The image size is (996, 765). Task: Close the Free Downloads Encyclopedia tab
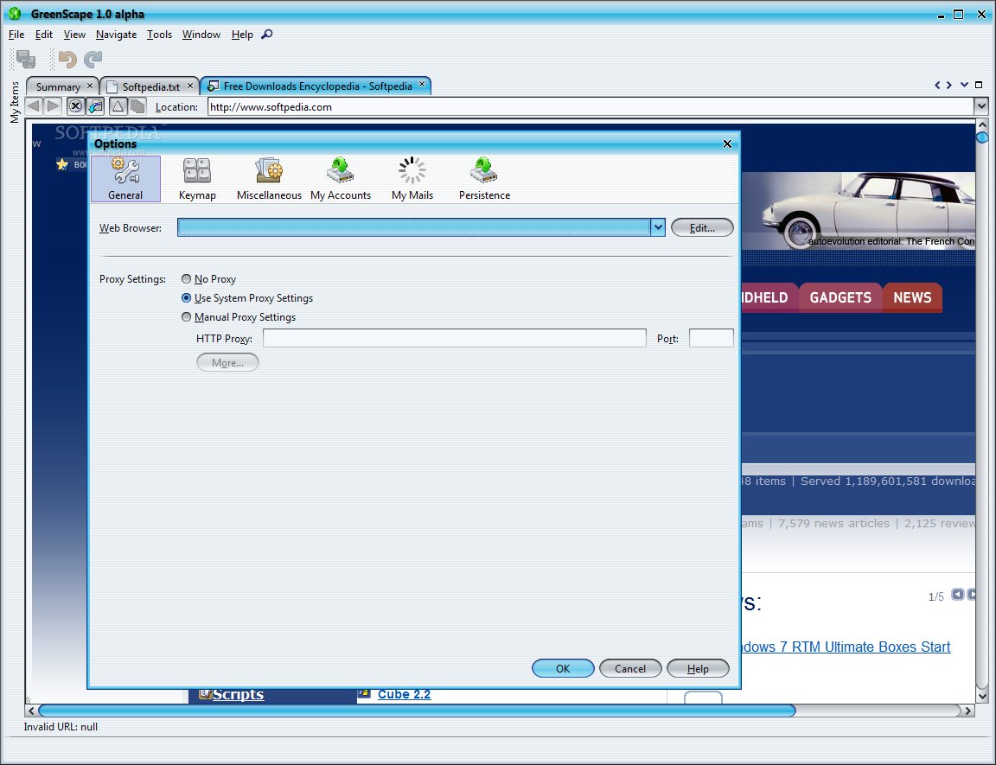422,85
